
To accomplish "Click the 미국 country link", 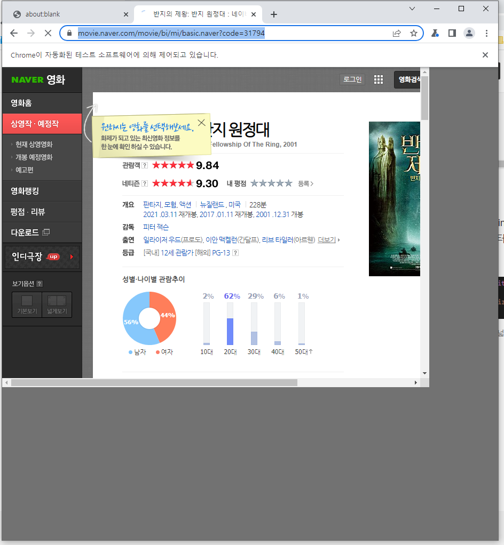I will pos(234,205).
